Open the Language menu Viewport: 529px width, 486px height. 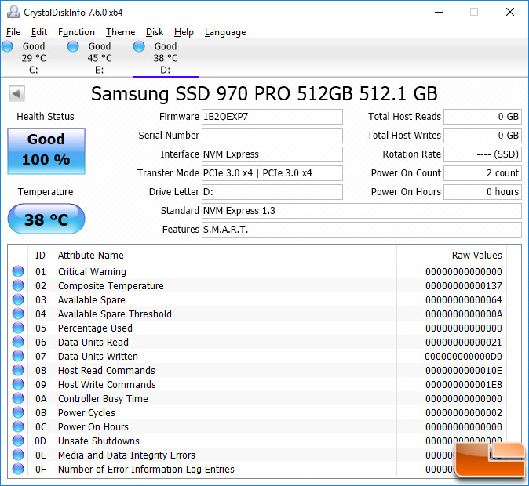click(225, 32)
